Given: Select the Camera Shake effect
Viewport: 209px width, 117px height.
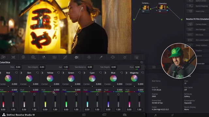Looking at the screenshot, I should [198, 24].
